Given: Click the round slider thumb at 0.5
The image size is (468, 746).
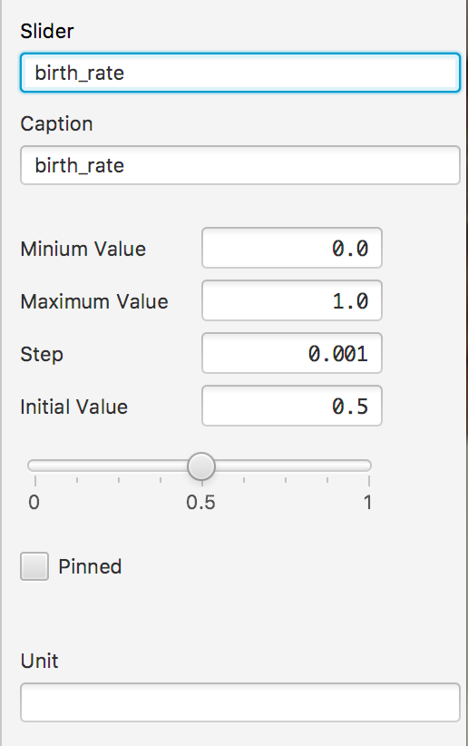Looking at the screenshot, I should pos(201,466).
